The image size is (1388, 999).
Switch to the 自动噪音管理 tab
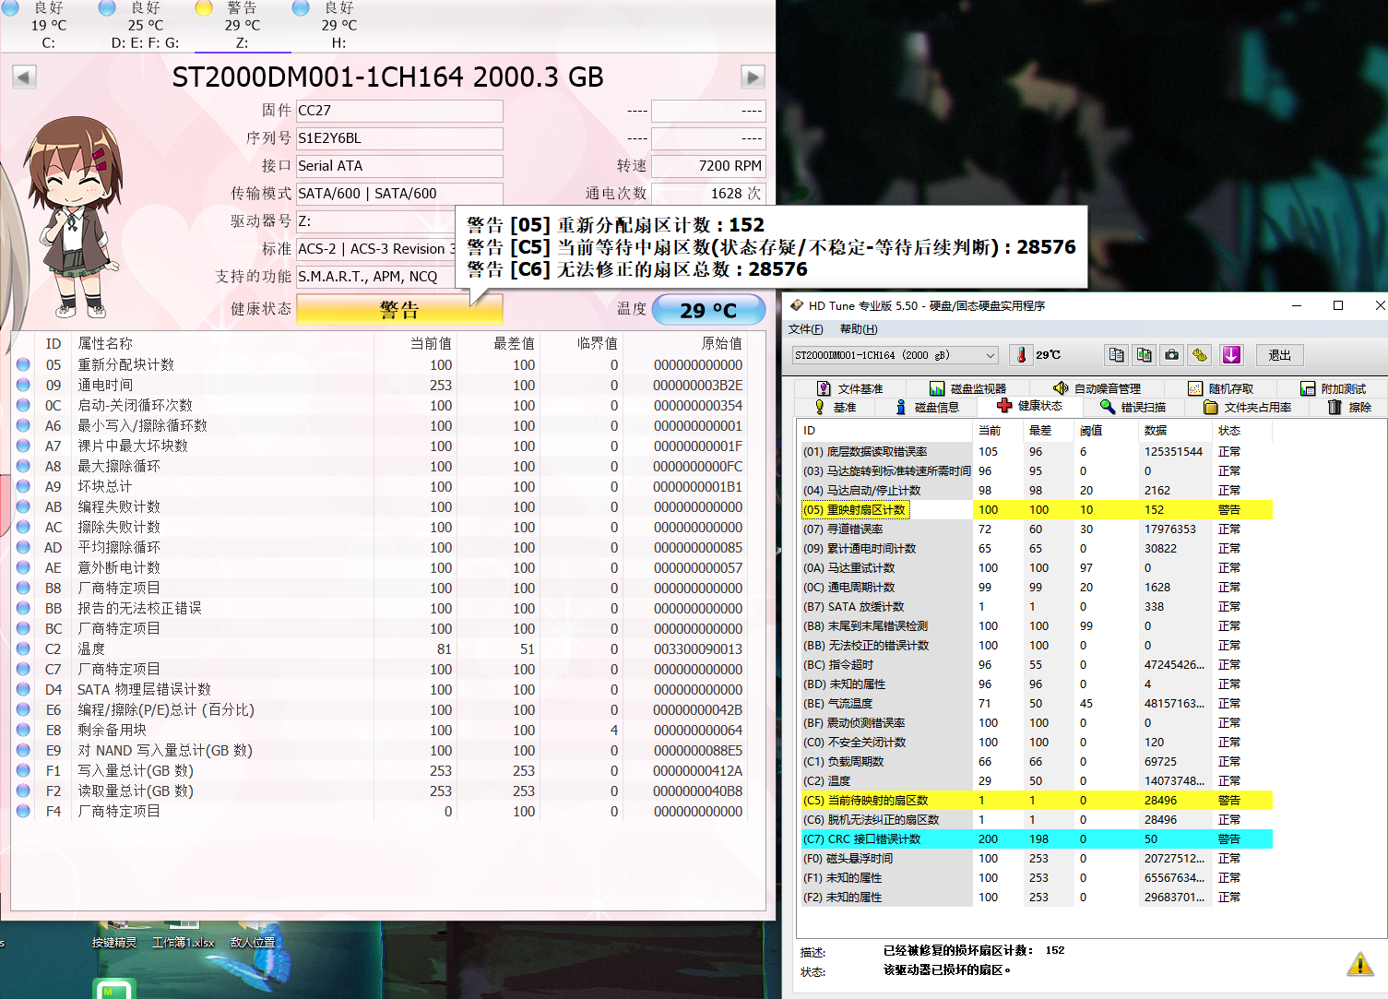(1097, 388)
